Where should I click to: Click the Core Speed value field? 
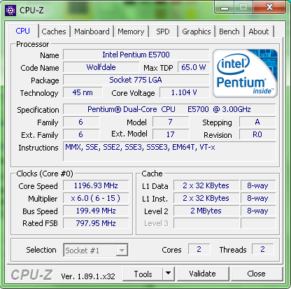[x=96, y=185]
